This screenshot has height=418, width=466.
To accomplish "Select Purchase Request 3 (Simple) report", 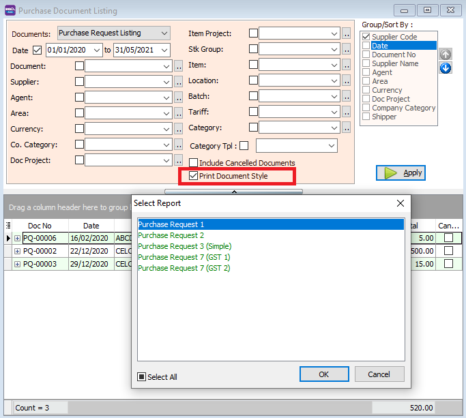I will click(184, 246).
